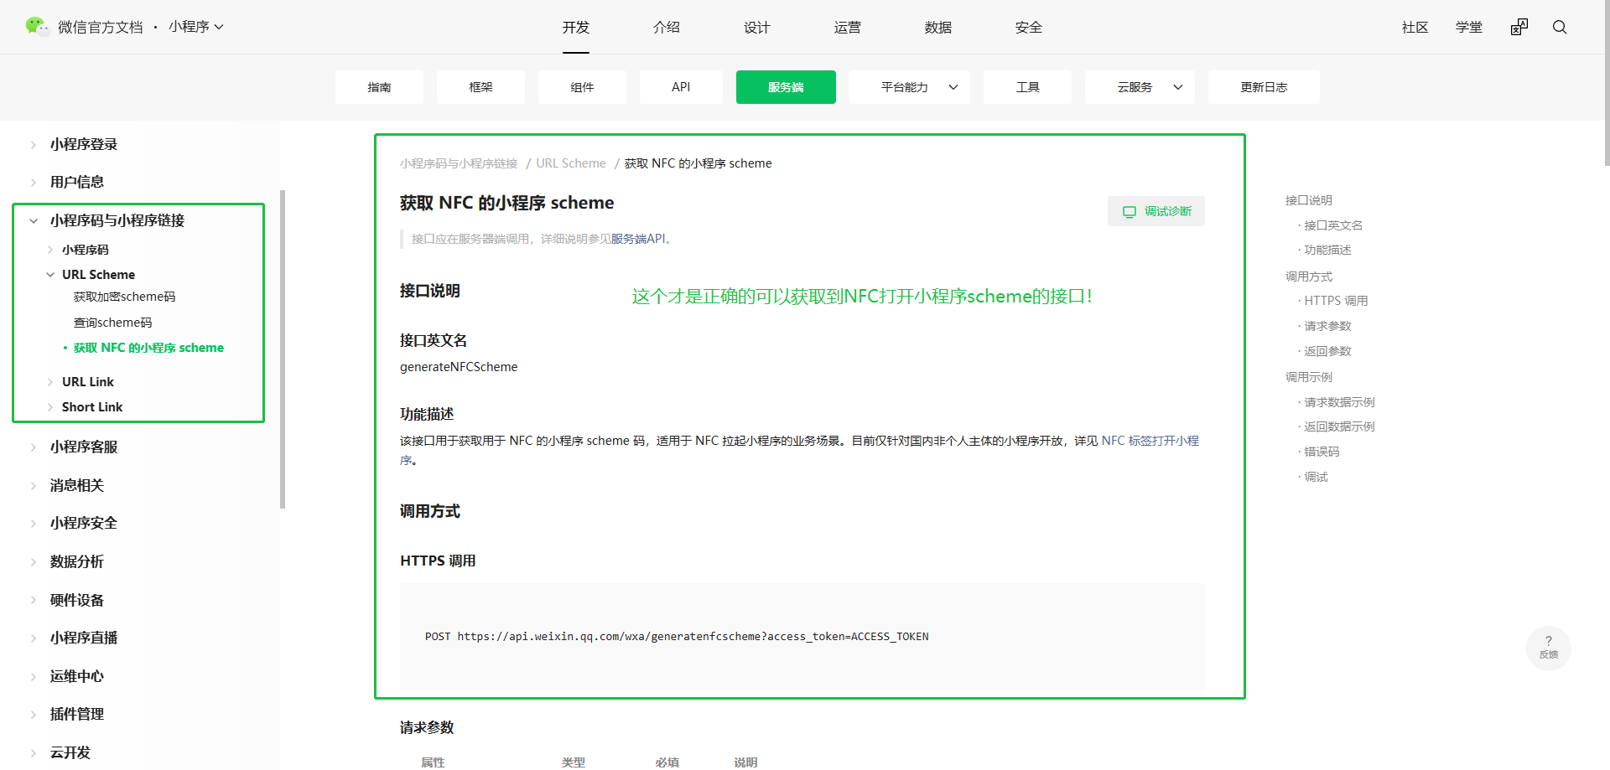Select 获取 NFC 的小程序 scheme sidebar item

(x=148, y=348)
